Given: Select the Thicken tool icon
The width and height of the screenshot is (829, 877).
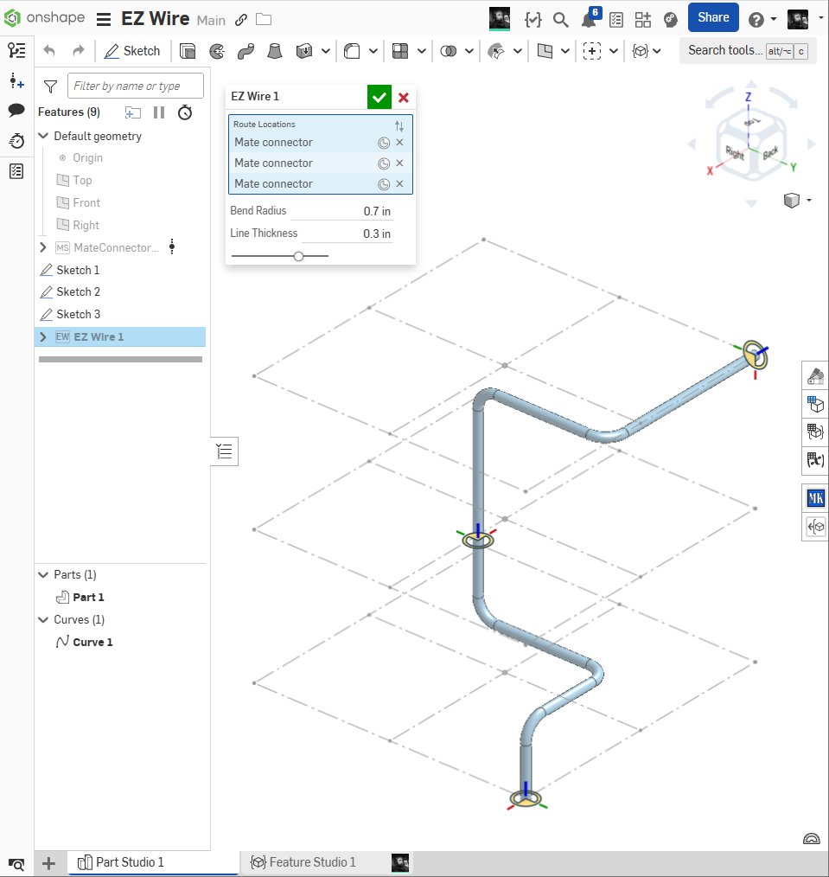Looking at the screenshot, I should pos(304,51).
